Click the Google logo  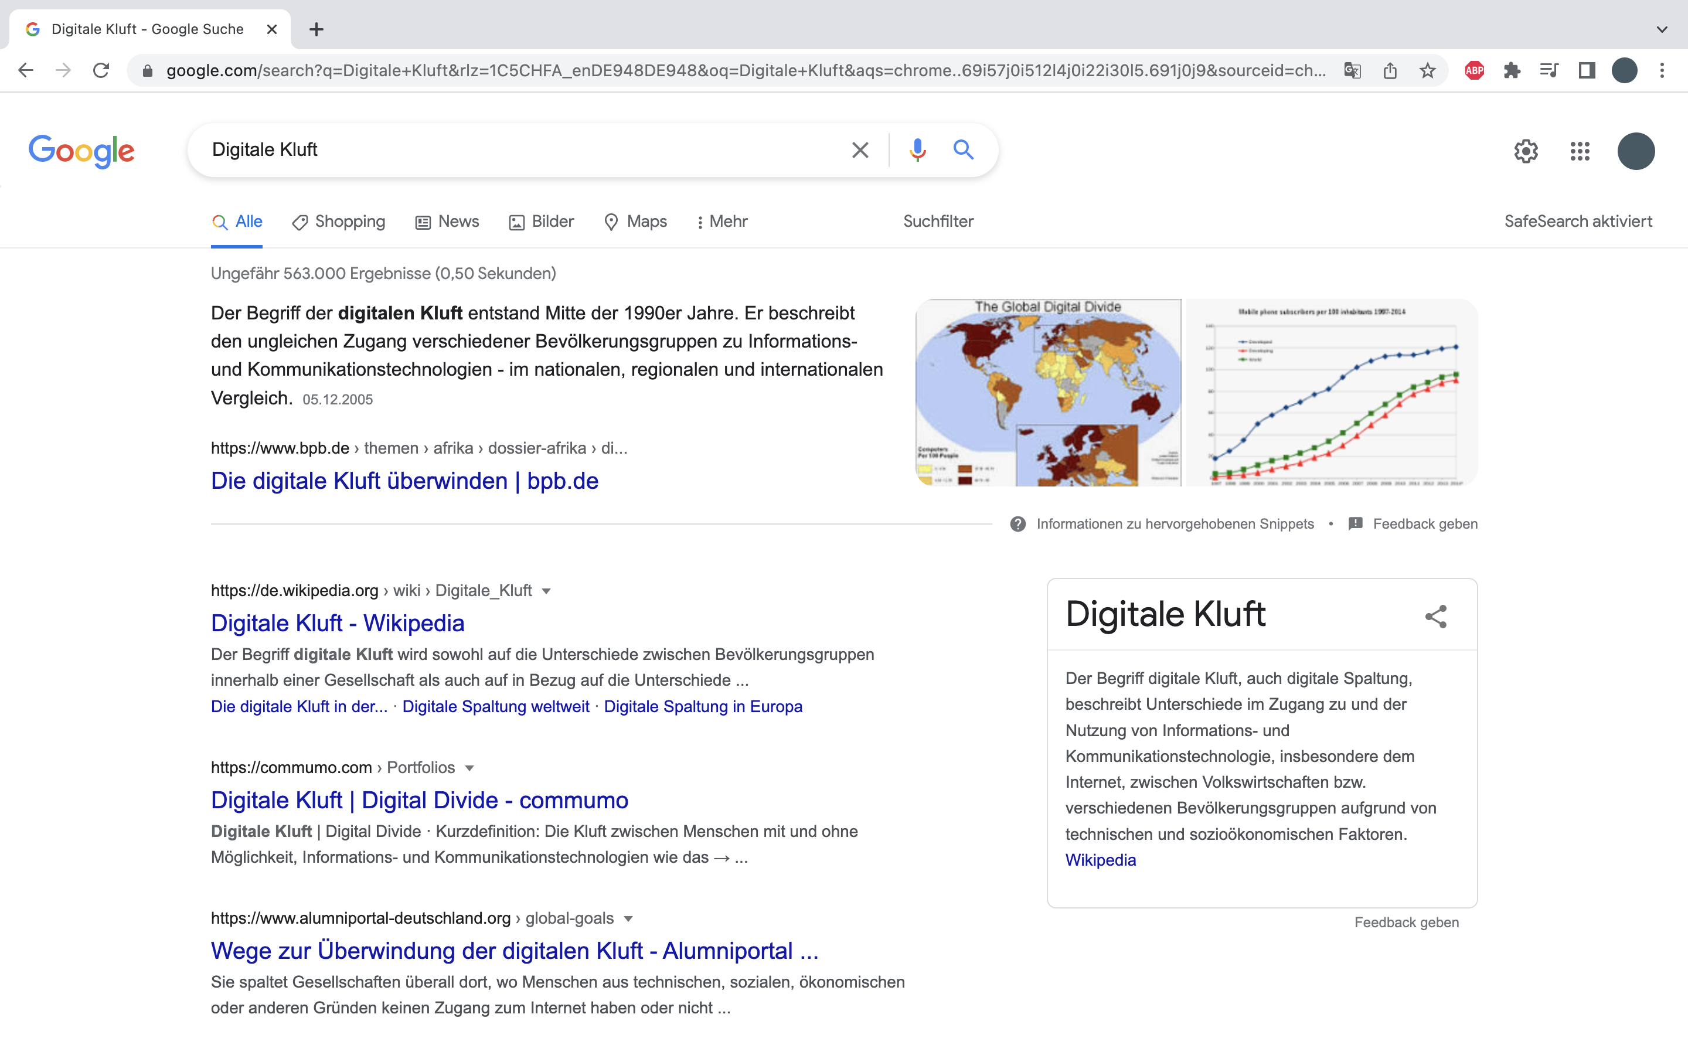point(81,151)
